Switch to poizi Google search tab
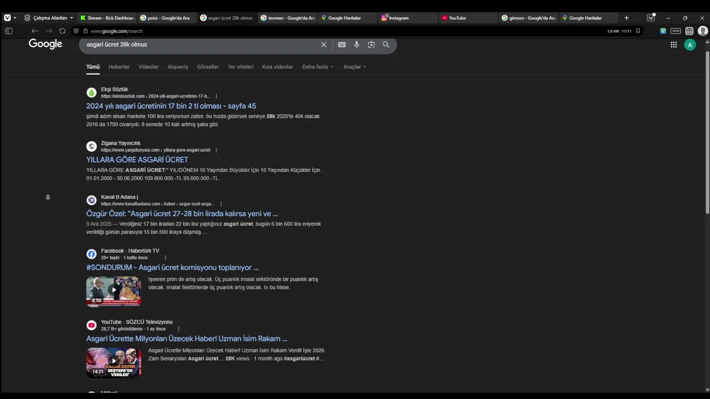710x399 pixels. 167,18
